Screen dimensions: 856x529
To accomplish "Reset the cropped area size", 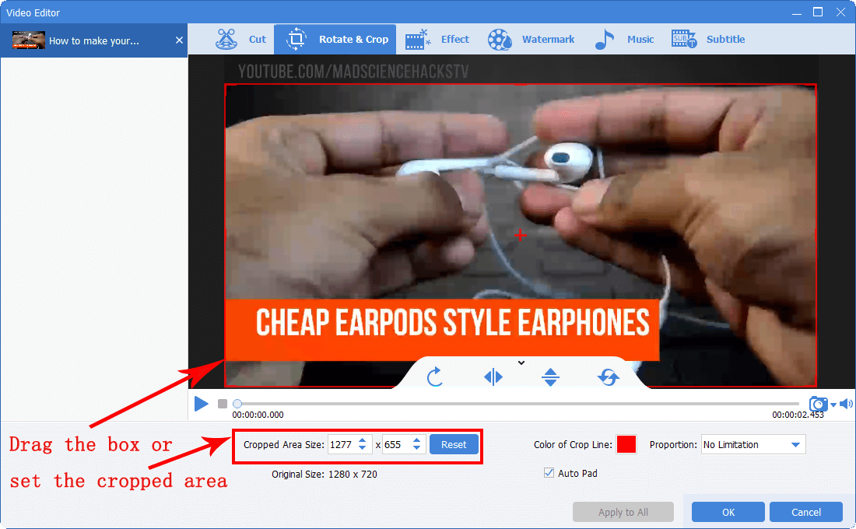I will (454, 445).
